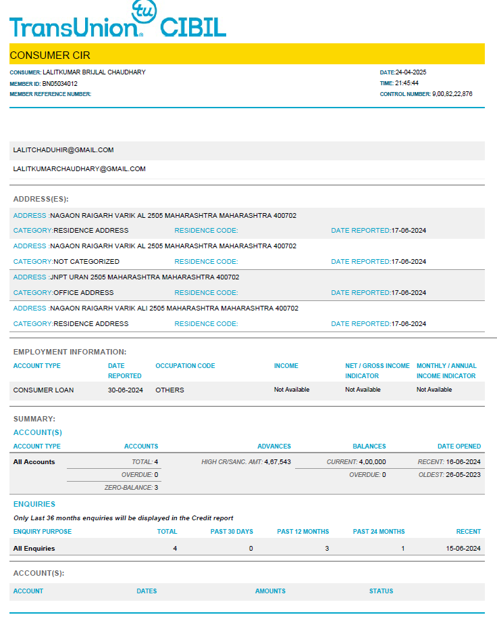
Task: Click the EMPLOYMENT INFORMATION heading
Action: [70, 352]
